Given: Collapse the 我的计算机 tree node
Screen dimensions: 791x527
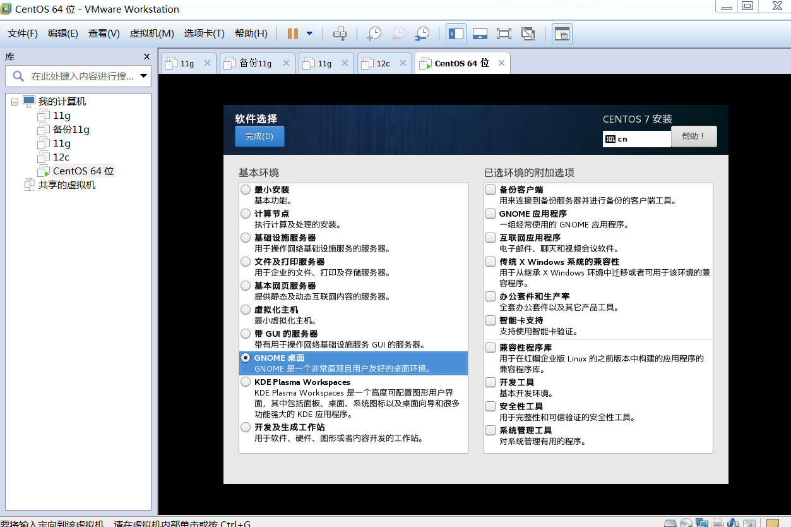Looking at the screenshot, I should (15, 102).
